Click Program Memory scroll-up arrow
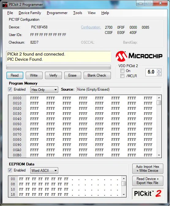Viewport: 170px width, 206px height. coord(159,98)
